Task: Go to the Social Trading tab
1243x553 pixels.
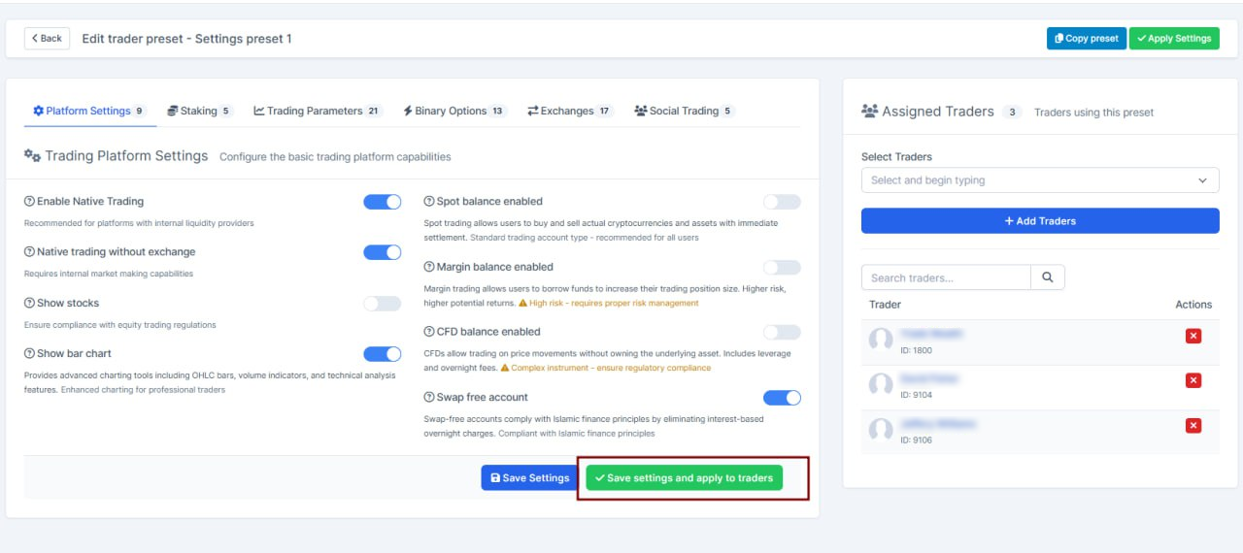Action: (683, 111)
